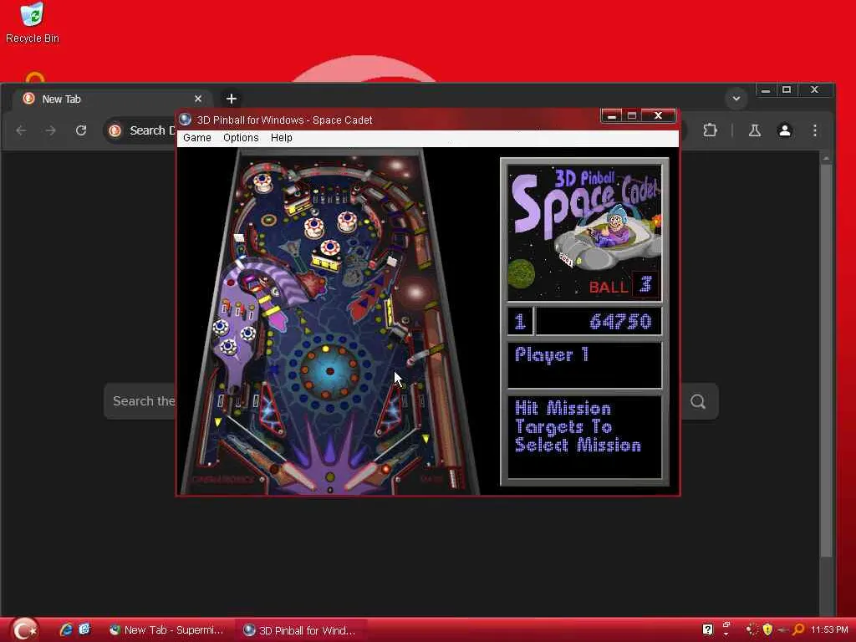The image size is (856, 642).
Task: Click the blue center wormhole circle
Action: point(329,372)
